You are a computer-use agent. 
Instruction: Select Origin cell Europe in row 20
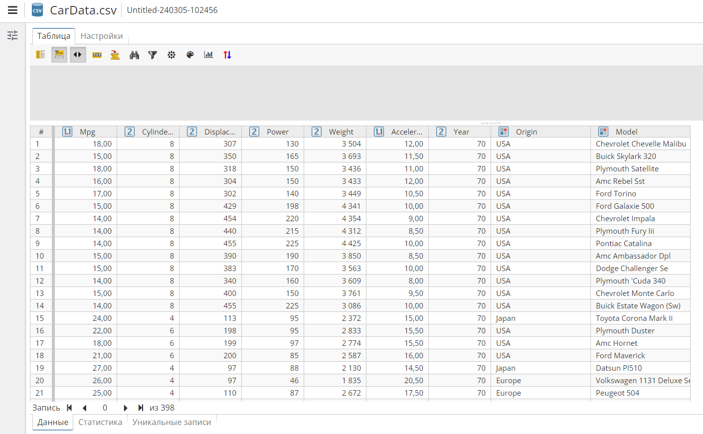point(541,380)
